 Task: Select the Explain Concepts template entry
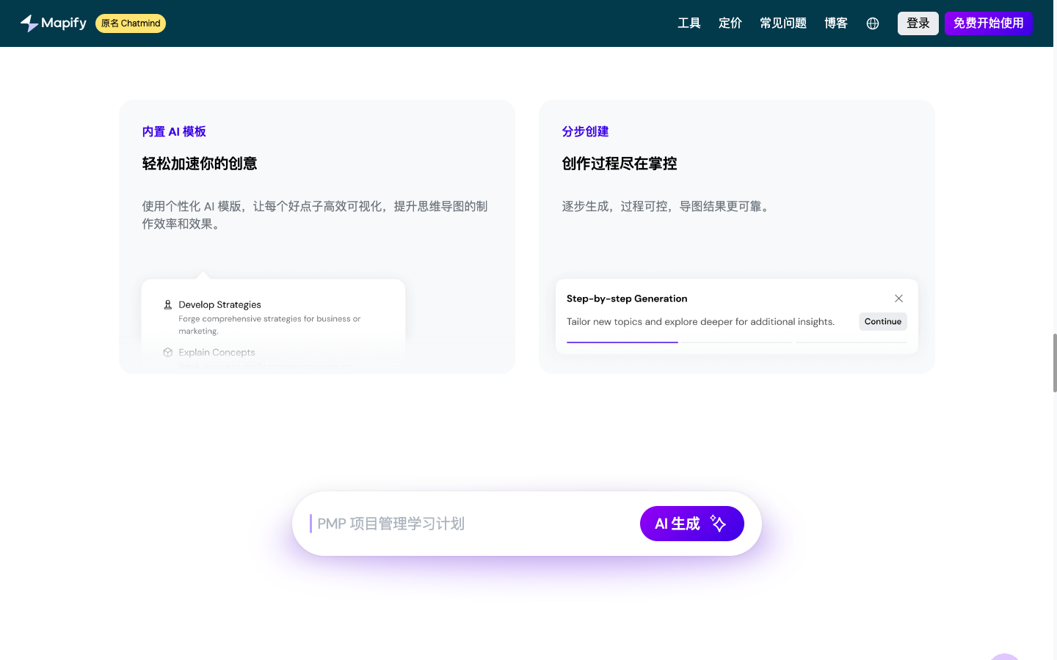217,353
